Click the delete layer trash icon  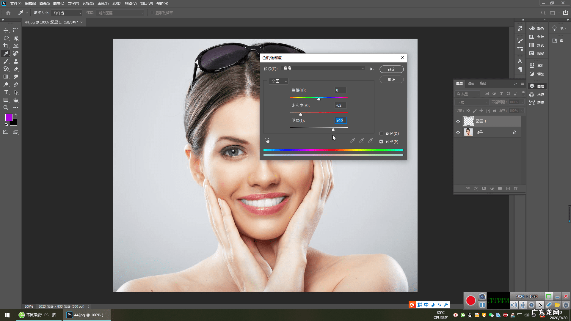(516, 188)
